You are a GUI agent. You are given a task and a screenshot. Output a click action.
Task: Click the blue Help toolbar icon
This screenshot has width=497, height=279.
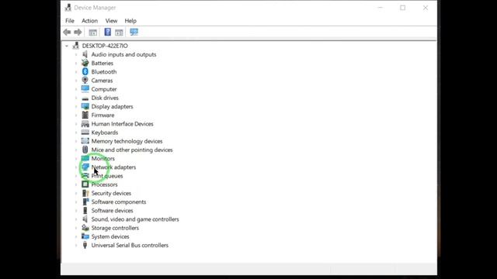coord(107,32)
